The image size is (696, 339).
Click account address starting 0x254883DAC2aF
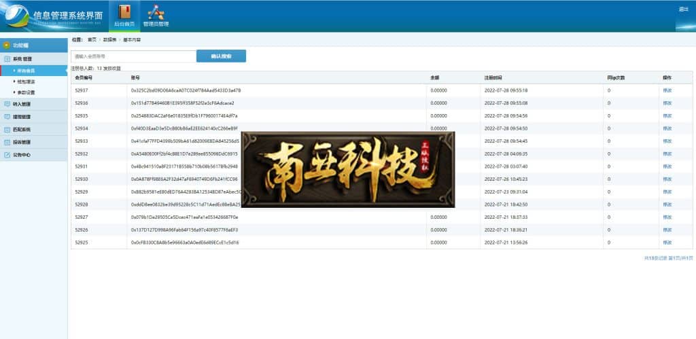[x=184, y=115]
